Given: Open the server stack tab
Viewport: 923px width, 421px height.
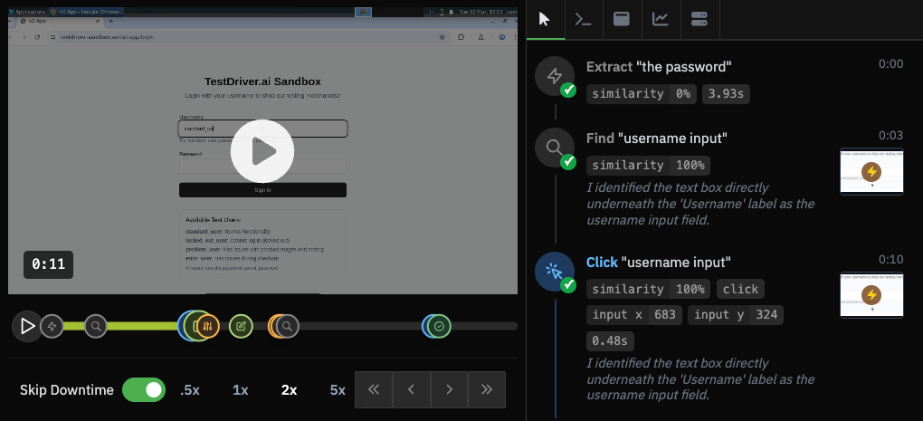Looking at the screenshot, I should [699, 19].
